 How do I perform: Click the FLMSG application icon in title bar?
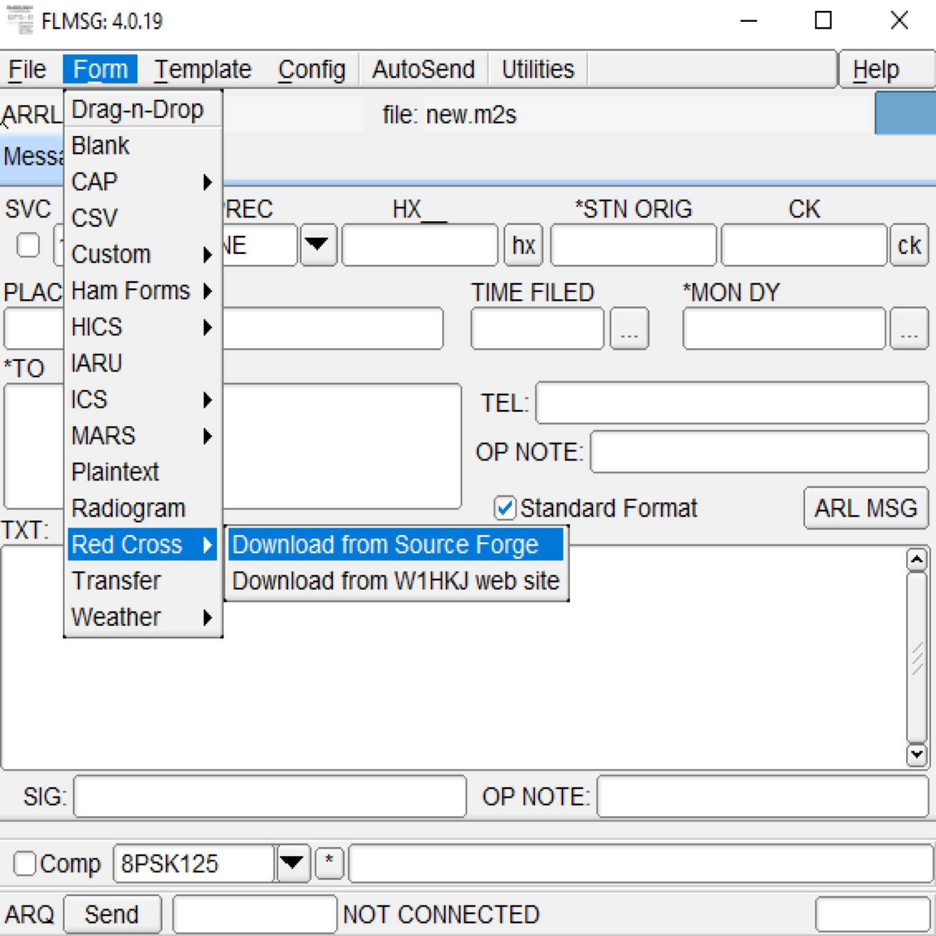[x=20, y=20]
